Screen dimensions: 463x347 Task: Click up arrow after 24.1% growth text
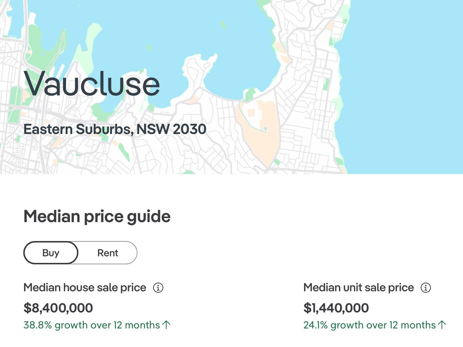point(442,325)
